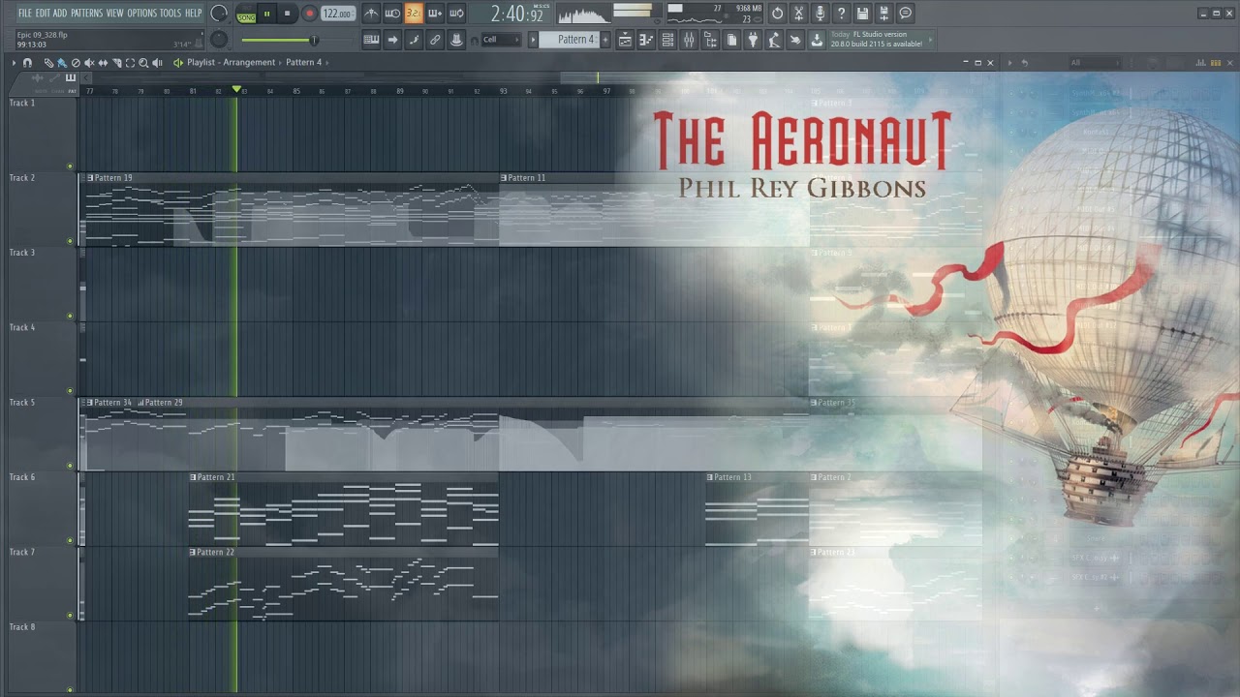The image size is (1240, 697).
Task: Toggle loop recording icon
Action: (x=456, y=14)
